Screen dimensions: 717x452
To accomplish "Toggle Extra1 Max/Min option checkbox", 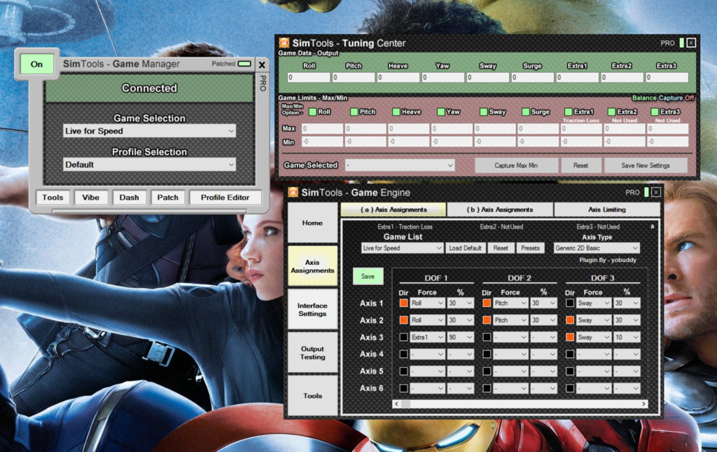I will point(569,111).
